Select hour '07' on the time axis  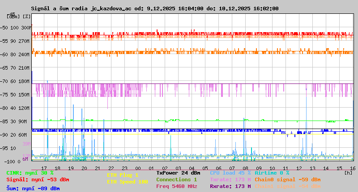pos(232,168)
